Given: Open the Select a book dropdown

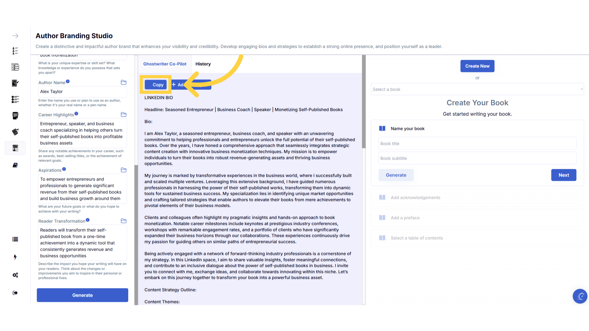Looking at the screenshot, I should (x=477, y=89).
